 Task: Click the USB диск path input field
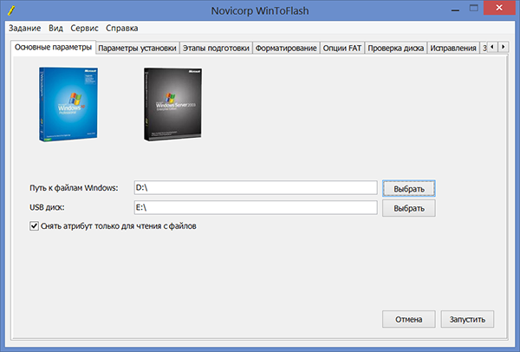point(256,208)
